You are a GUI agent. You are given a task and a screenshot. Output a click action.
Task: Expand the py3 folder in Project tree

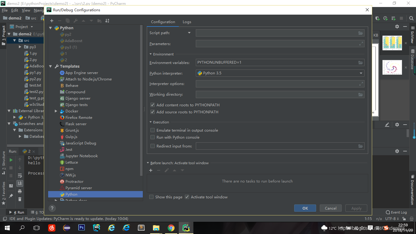(20, 47)
